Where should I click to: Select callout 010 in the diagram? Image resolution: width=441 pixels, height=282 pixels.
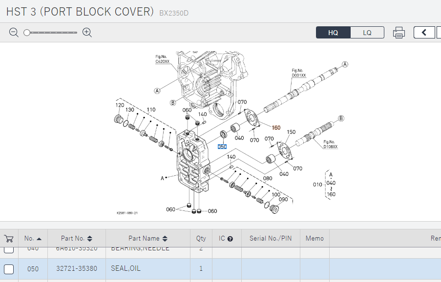point(317,185)
